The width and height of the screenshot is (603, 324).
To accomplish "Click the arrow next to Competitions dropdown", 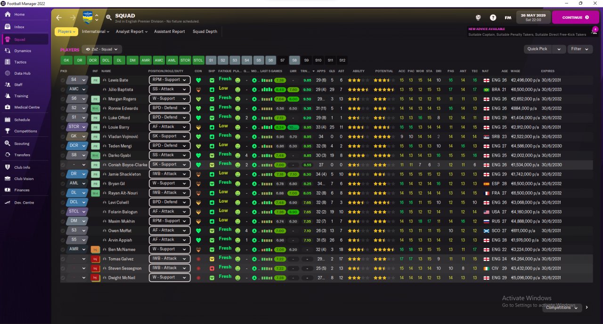I will pyautogui.click(x=587, y=308).
